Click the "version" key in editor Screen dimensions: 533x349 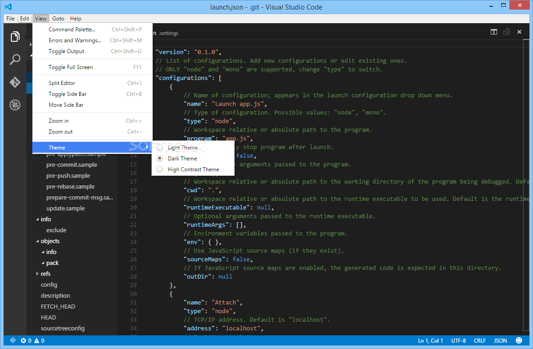171,52
